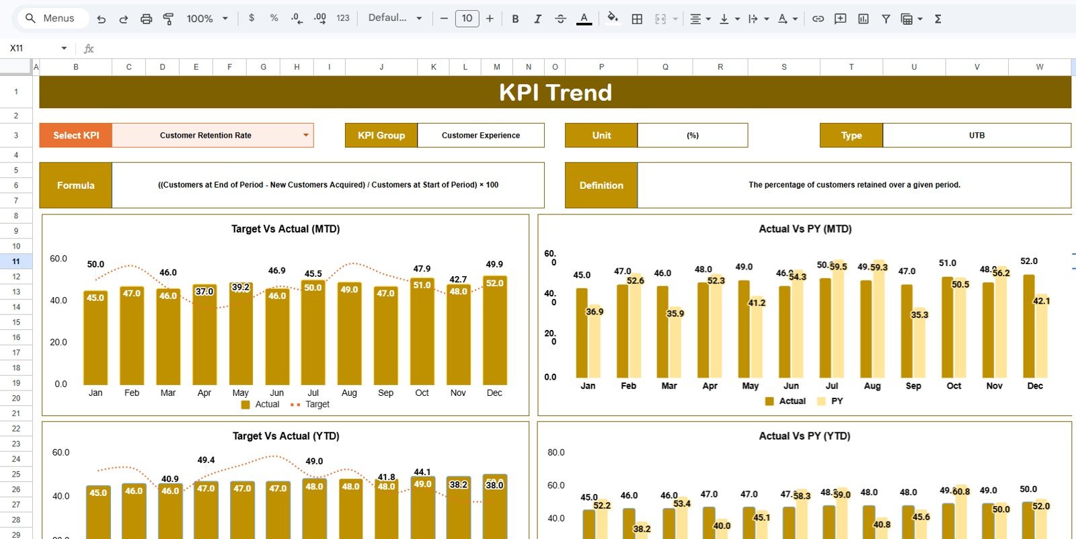Viewport: 1076px width, 539px height.
Task: Click the Functions sigma icon
Action: click(938, 19)
